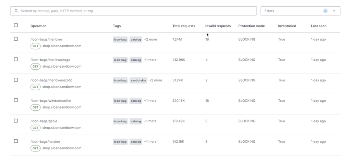This screenshot has width=349, height=159.
Task: Toggle the select-all header checkbox
Action: [16, 25]
